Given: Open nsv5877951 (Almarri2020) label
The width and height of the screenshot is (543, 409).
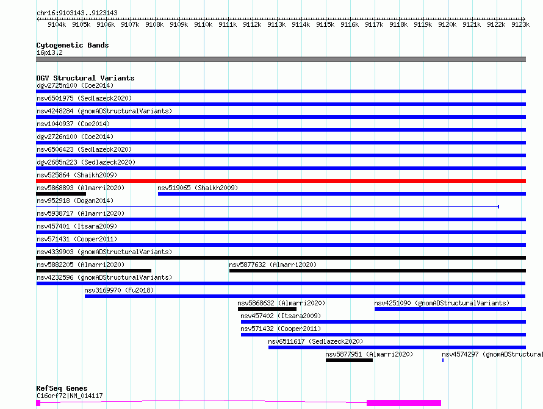Looking at the screenshot, I should (x=369, y=354).
